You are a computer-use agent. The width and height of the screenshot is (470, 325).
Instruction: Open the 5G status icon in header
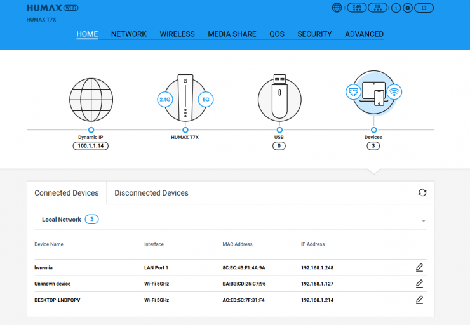pos(378,8)
